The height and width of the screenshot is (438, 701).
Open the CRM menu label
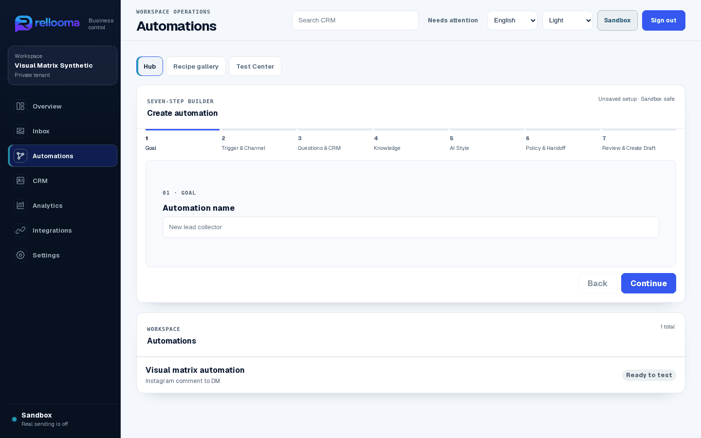[40, 181]
